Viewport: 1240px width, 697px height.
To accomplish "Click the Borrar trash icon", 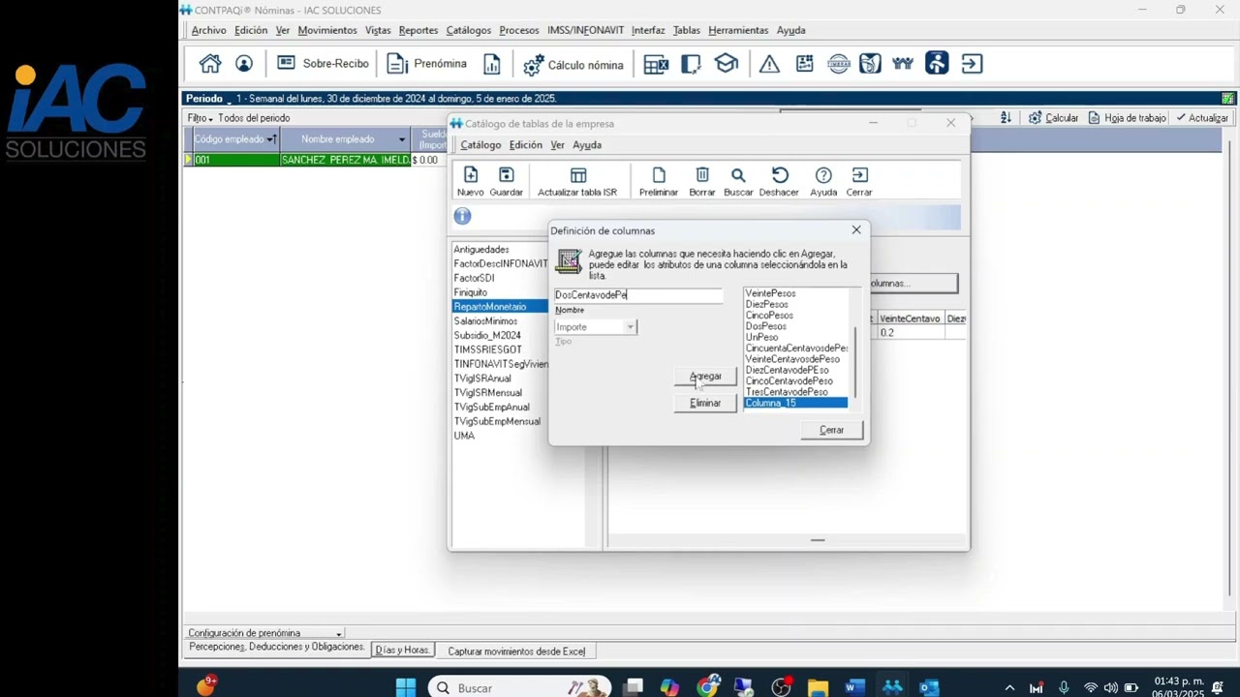I will tap(702, 181).
